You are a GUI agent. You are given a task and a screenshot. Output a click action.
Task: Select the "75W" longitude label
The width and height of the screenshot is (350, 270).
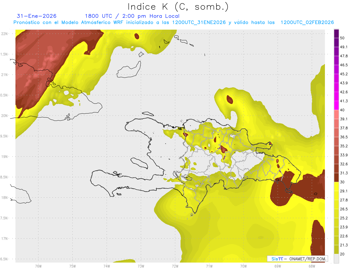[x=72, y=266]
